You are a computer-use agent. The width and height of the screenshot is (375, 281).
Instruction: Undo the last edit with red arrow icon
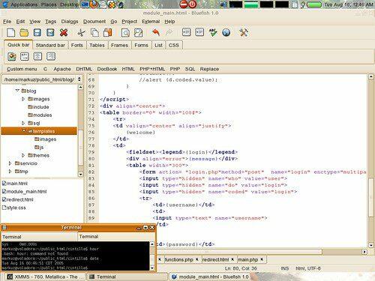(x=156, y=32)
